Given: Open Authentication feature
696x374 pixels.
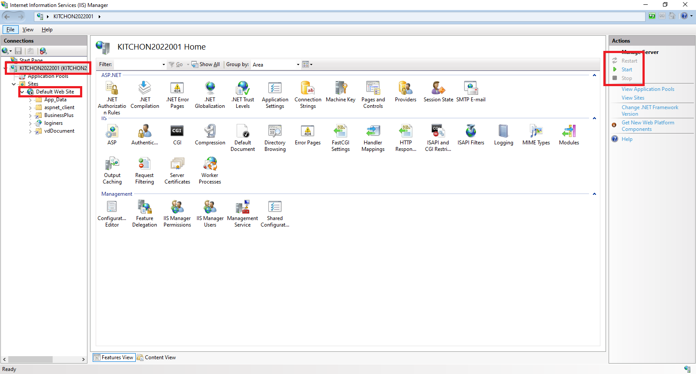Looking at the screenshot, I should (x=145, y=135).
